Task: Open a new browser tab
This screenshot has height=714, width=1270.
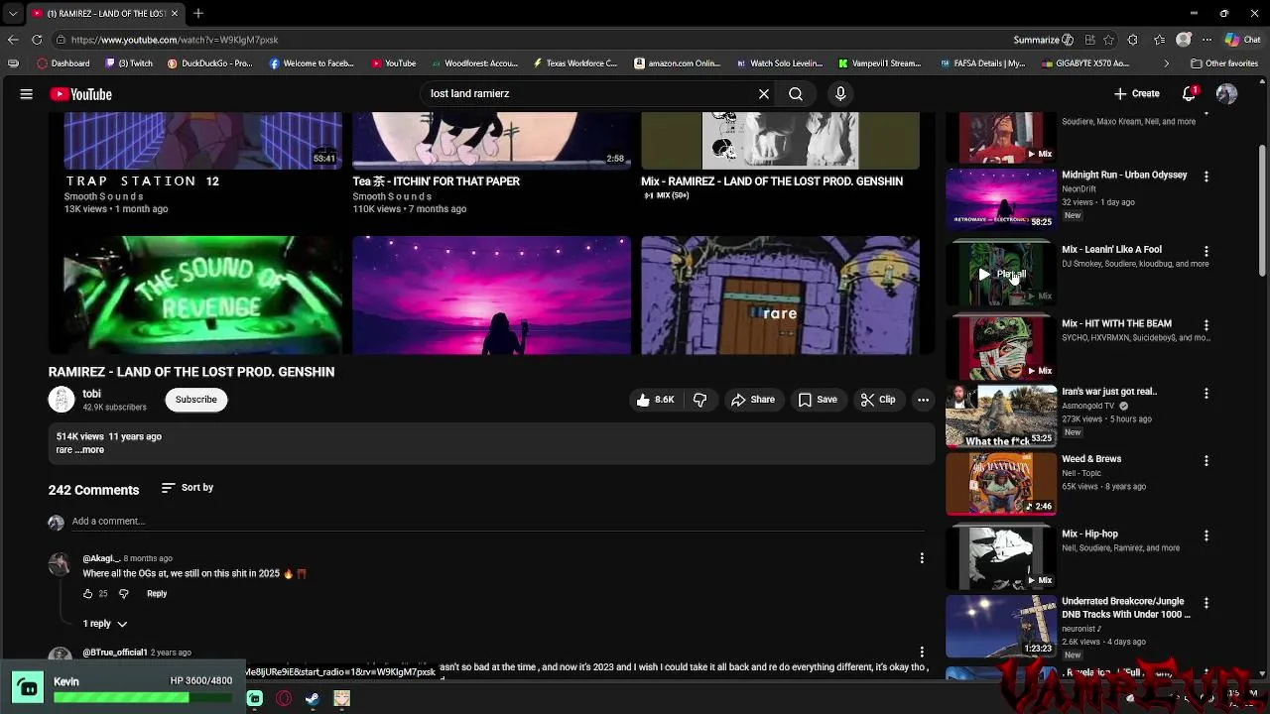Action: pos(198,13)
